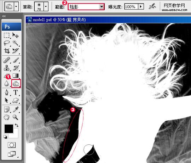Select the Eyedropper tool
Viewport: 191px width, 163px height.
[x=16, y=110]
